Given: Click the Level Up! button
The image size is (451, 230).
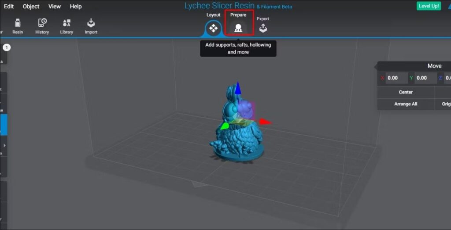Looking at the screenshot, I should [429, 6].
